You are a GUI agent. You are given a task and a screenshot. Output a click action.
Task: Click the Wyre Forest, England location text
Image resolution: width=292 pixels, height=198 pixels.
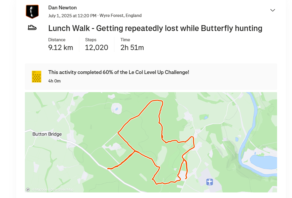(x=121, y=16)
